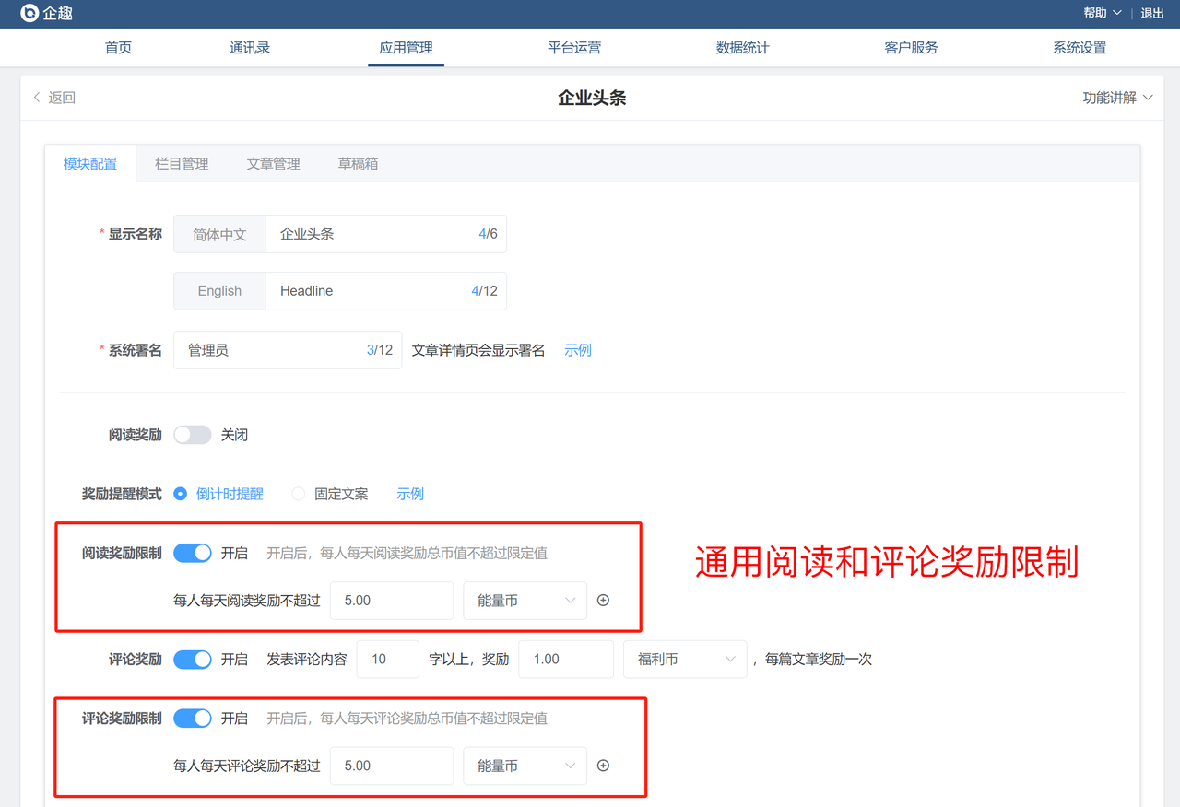Open the 福利币 currency dropdown
Screen dimensions: 1180x807
pos(685,660)
